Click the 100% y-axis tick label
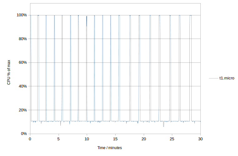 pos(21,15)
